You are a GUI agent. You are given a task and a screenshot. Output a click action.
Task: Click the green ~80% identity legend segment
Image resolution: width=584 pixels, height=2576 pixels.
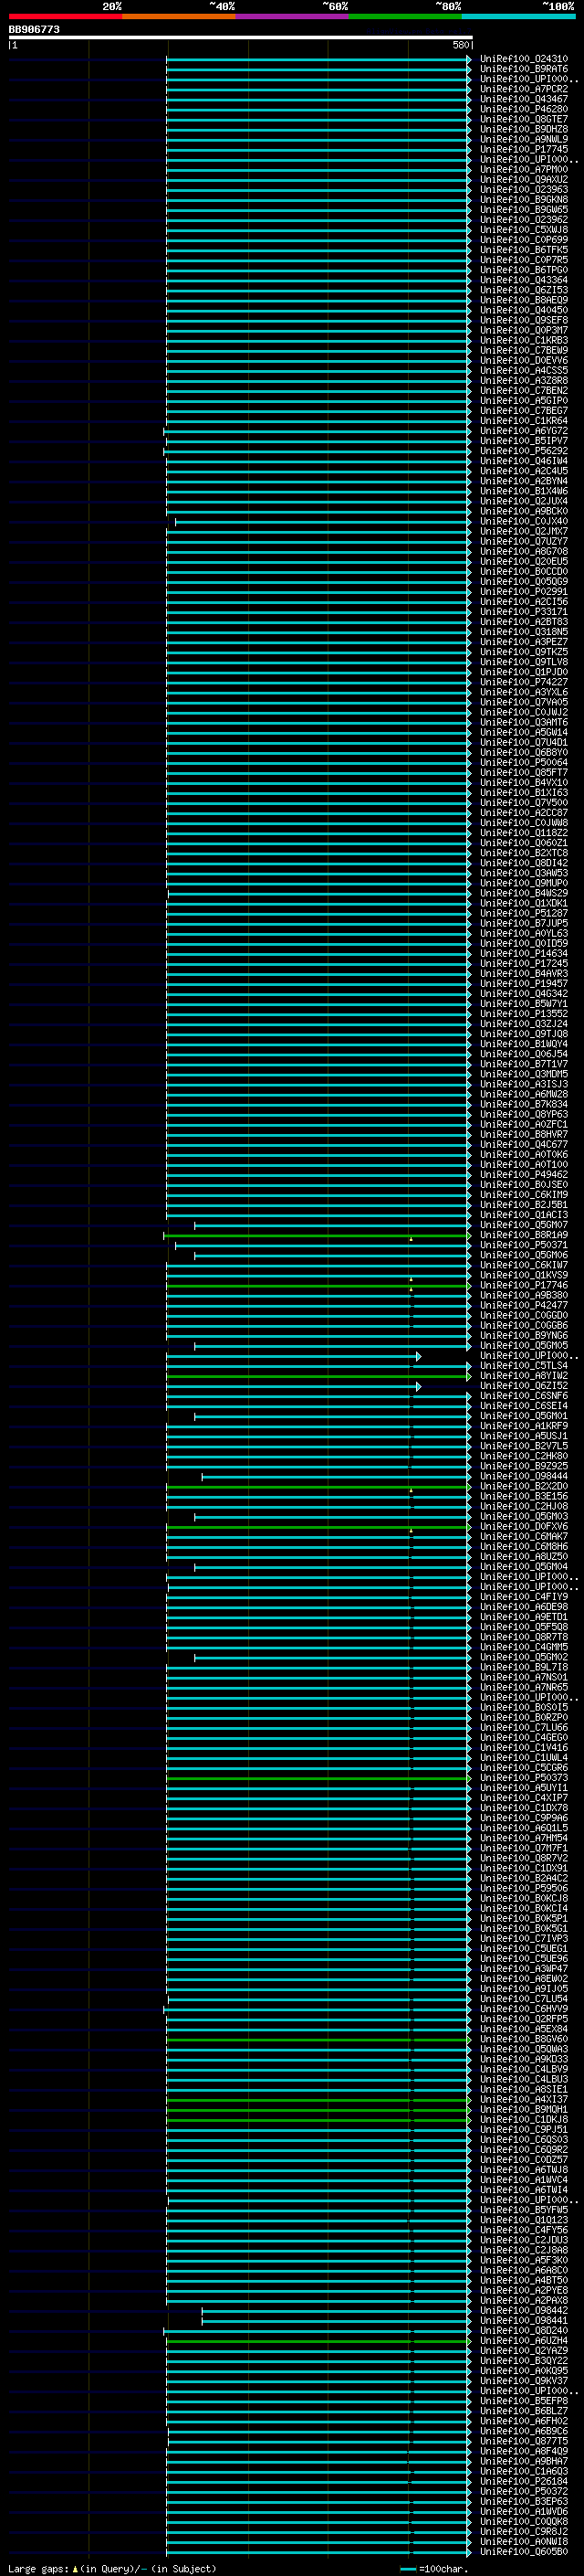(x=405, y=16)
